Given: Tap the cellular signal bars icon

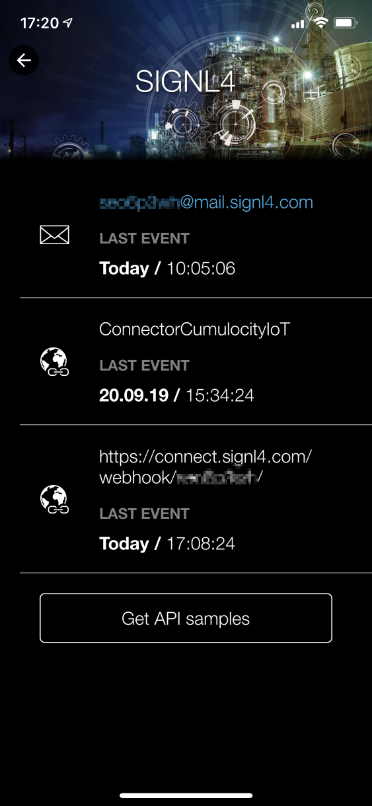Looking at the screenshot, I should [x=298, y=24].
